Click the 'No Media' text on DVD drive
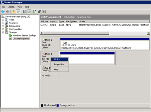The width and height of the screenshot is (151, 112). (x=46, y=76)
